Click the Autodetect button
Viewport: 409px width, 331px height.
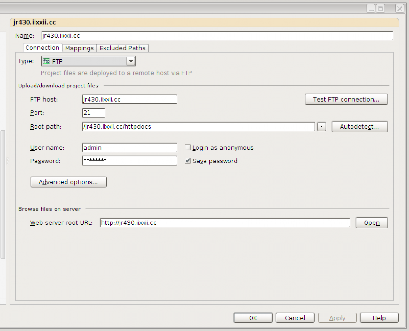point(359,127)
